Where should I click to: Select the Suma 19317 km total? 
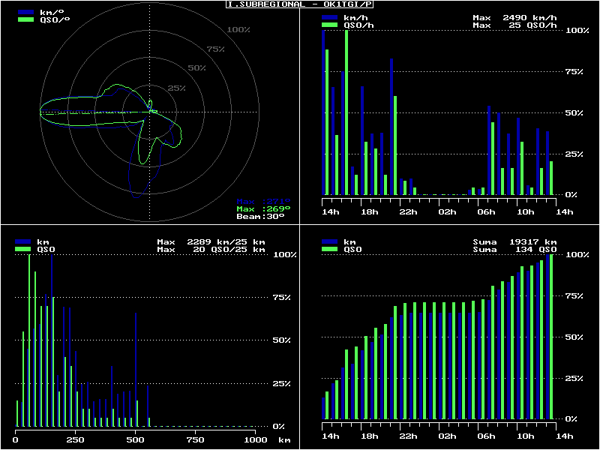coord(514,242)
